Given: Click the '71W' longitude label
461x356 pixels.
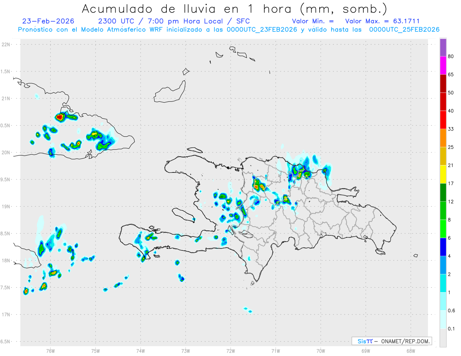Looking at the screenshot, I should [x=275, y=351].
